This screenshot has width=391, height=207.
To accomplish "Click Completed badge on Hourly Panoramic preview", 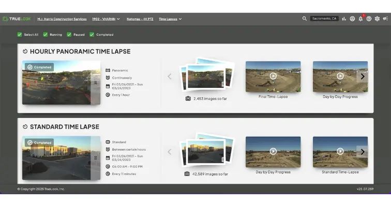I will 39,67.
